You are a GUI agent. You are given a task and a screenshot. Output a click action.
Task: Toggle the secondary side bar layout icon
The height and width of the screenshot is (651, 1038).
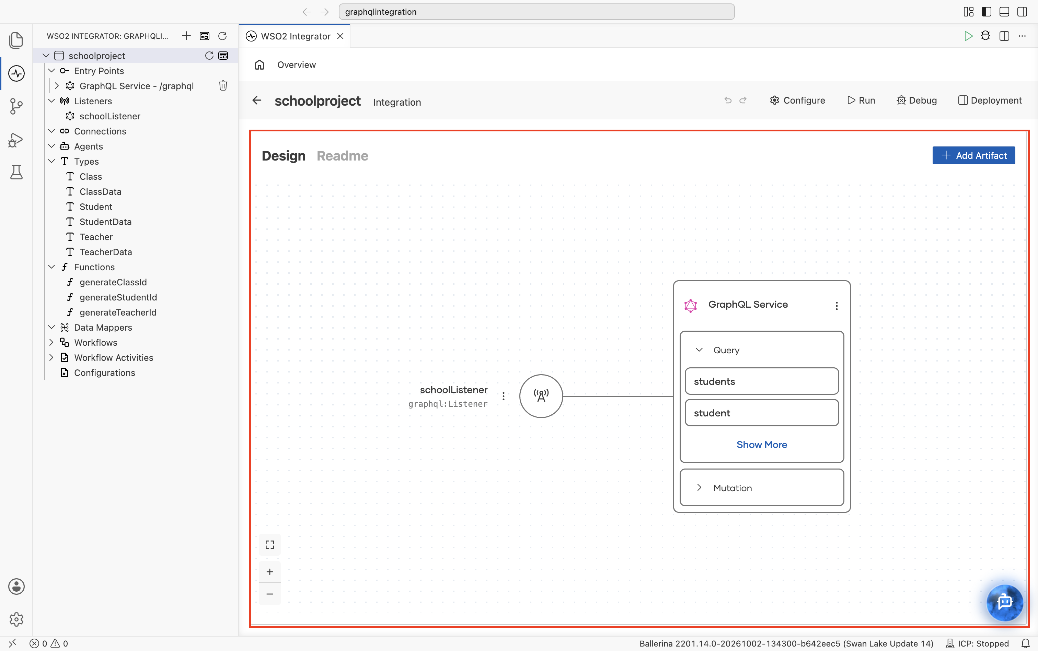coord(1022,12)
